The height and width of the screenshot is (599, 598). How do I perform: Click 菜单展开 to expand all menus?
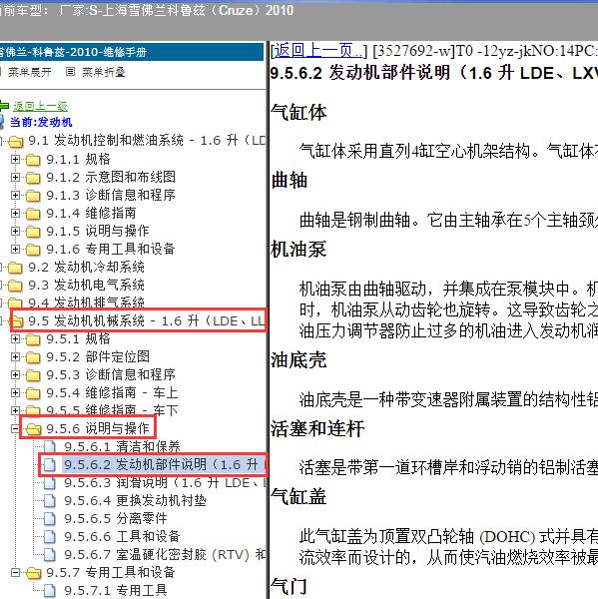(x=29, y=72)
